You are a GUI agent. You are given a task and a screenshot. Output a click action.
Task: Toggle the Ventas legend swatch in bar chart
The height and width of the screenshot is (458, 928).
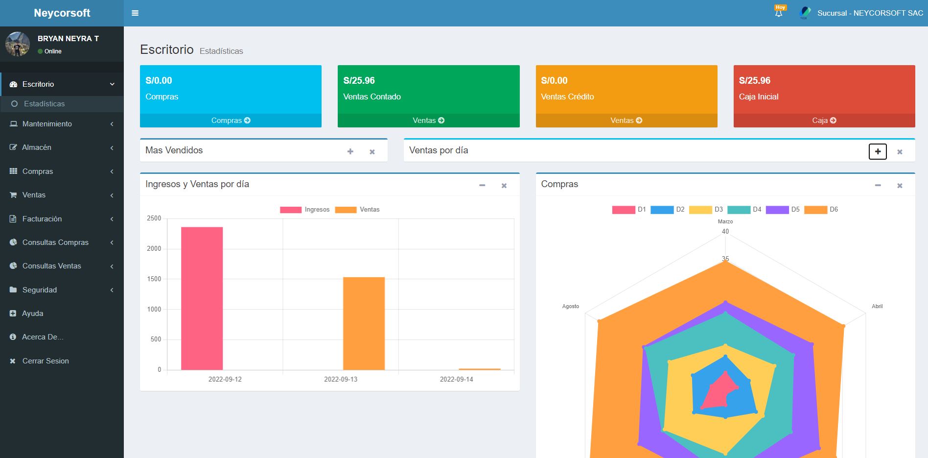346,210
